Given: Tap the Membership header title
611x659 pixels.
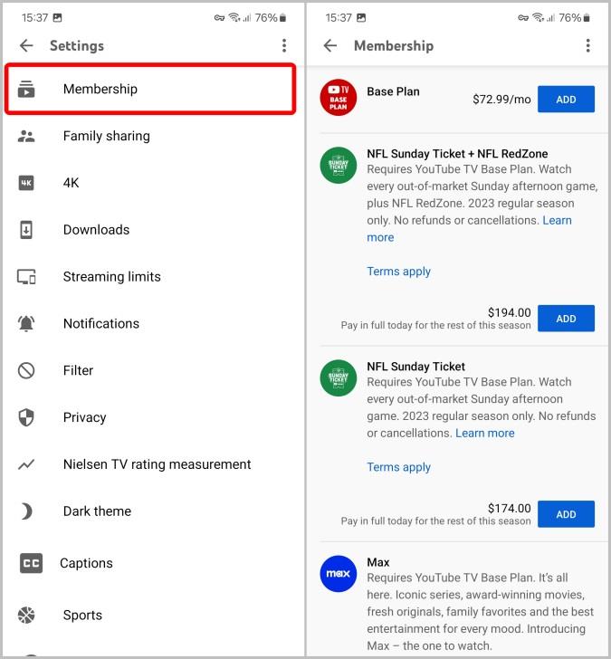Looking at the screenshot, I should [394, 46].
